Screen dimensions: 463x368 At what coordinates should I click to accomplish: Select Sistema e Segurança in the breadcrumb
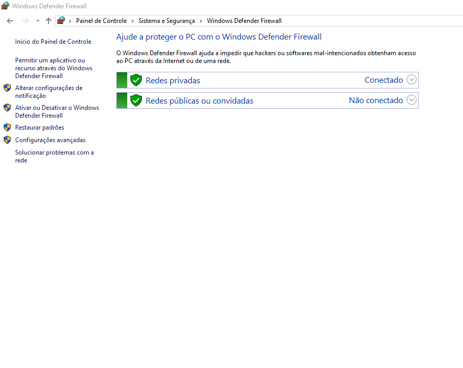click(x=166, y=21)
